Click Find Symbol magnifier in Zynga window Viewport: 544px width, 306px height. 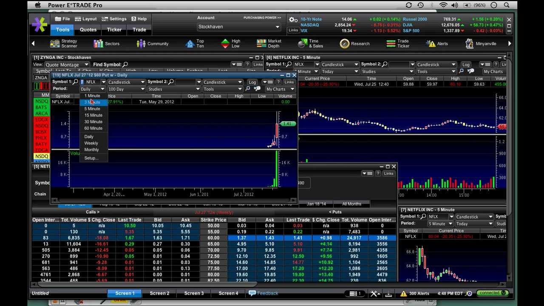click(x=125, y=65)
